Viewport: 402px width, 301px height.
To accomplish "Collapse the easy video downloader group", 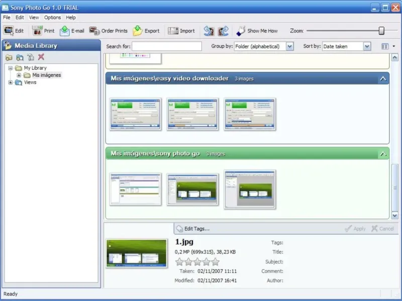I will point(383,79).
